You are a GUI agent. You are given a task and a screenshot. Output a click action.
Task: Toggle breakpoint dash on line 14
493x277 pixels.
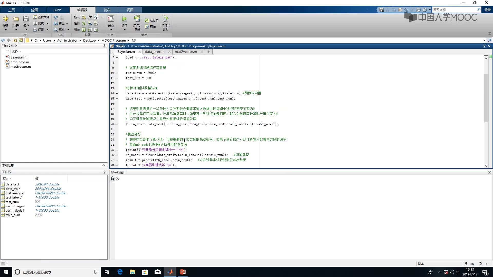117,93
